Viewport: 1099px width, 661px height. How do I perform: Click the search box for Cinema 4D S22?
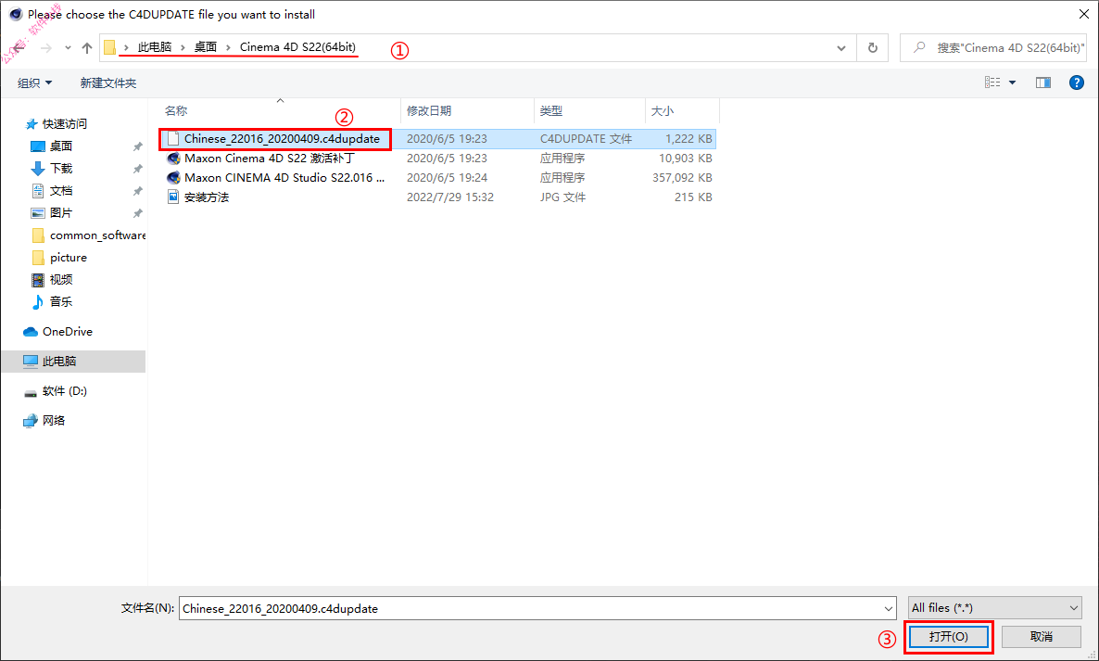point(992,47)
